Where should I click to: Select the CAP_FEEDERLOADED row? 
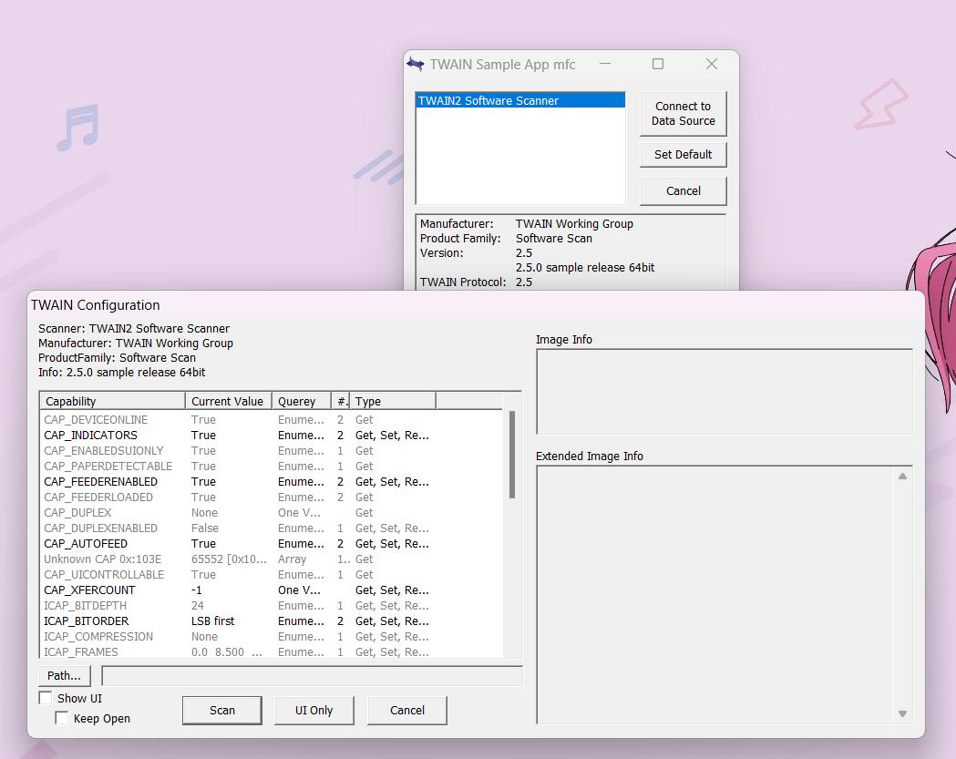tap(272, 497)
